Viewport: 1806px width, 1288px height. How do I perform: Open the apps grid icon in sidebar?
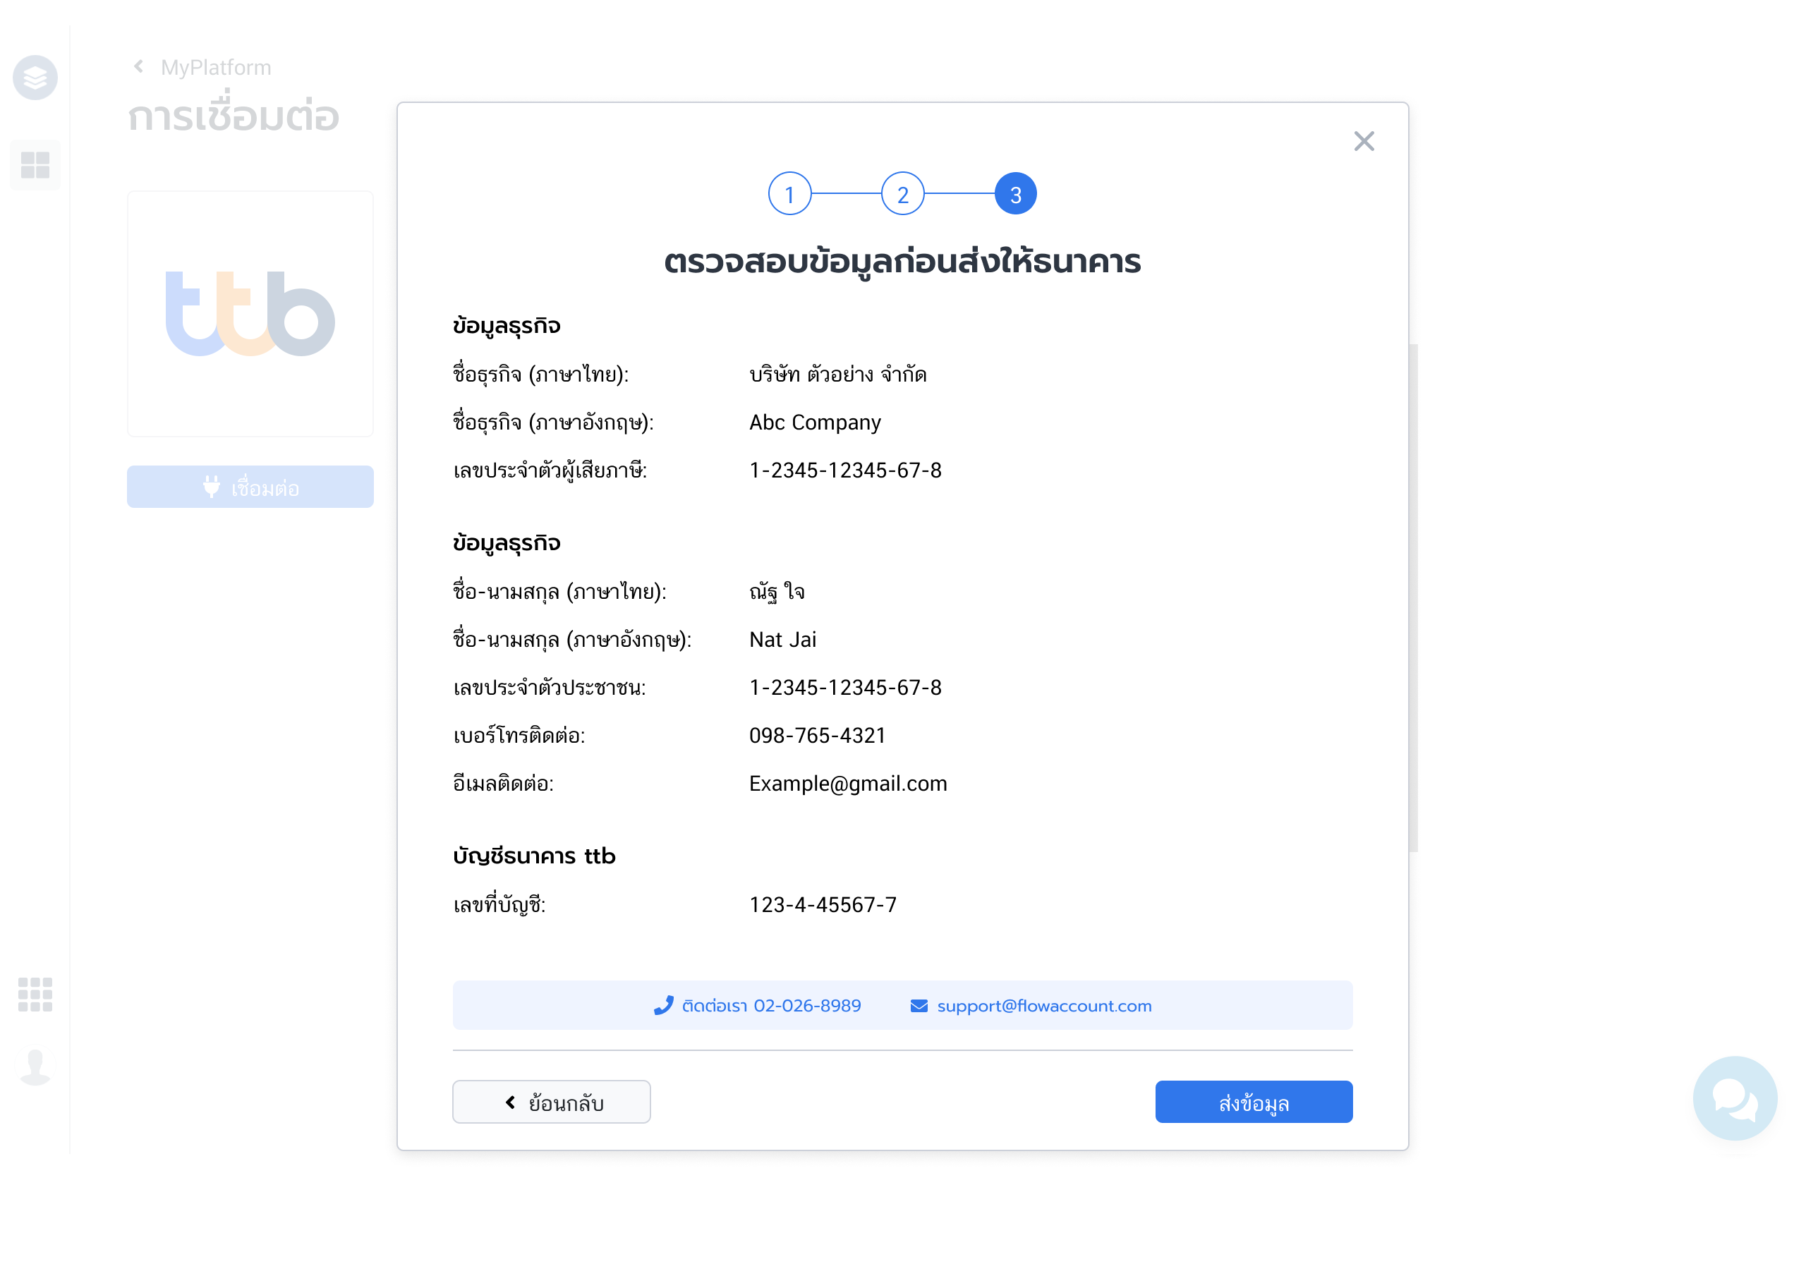(x=35, y=994)
